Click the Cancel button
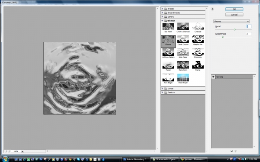The image size is (260, 162). pos(234,15)
